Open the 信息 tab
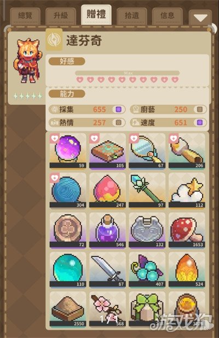The image size is (219, 338). tap(167, 16)
